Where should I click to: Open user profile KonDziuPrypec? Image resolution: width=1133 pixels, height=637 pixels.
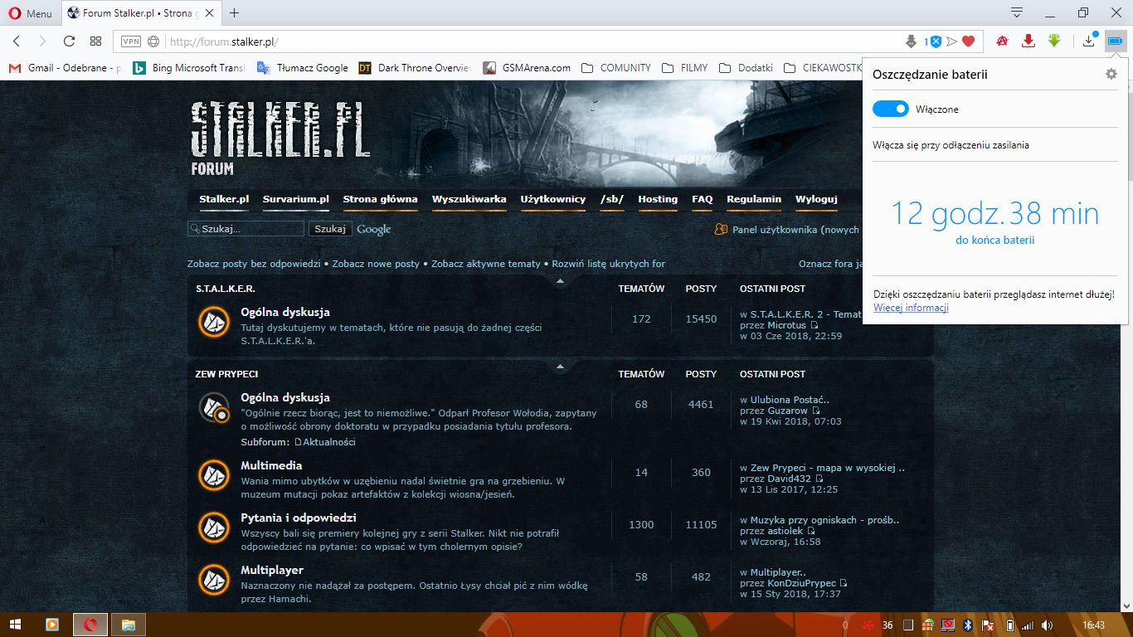(x=802, y=583)
